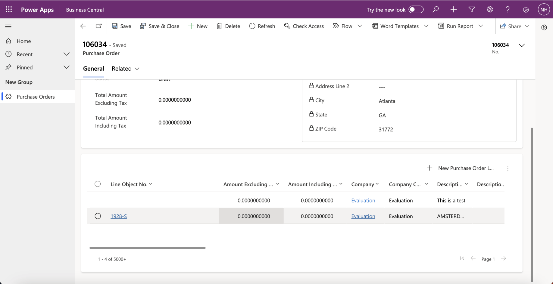Toggle the Try the new look switch

point(416,9)
